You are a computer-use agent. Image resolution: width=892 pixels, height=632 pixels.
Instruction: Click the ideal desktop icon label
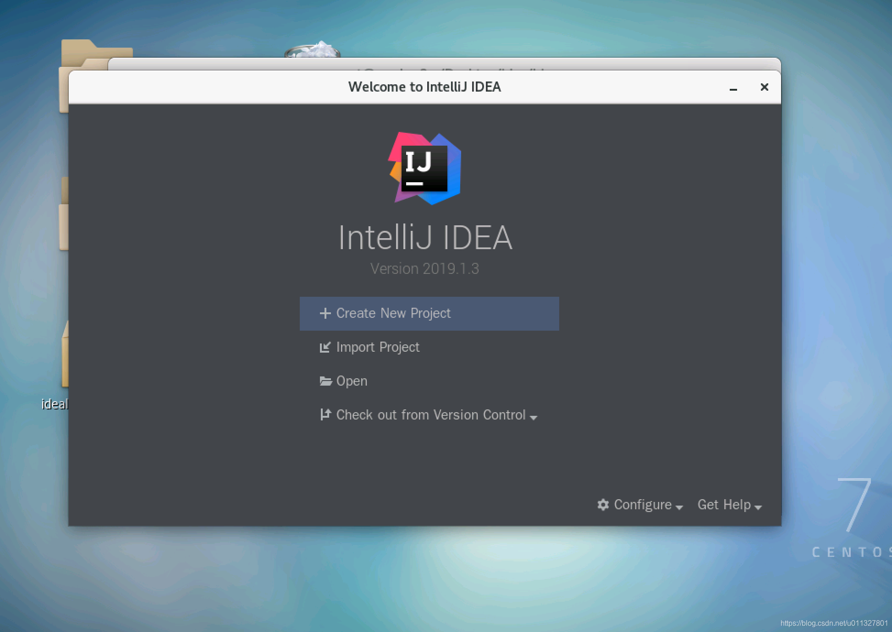[x=55, y=404]
